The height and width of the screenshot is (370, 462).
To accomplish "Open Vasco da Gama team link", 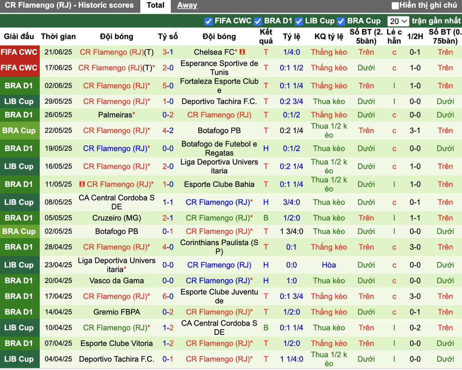I will pos(117,281).
